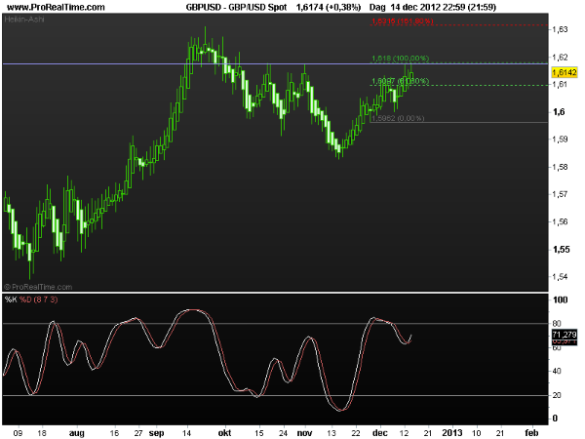Click the 'okt' month label
The image size is (585, 439).
(224, 433)
